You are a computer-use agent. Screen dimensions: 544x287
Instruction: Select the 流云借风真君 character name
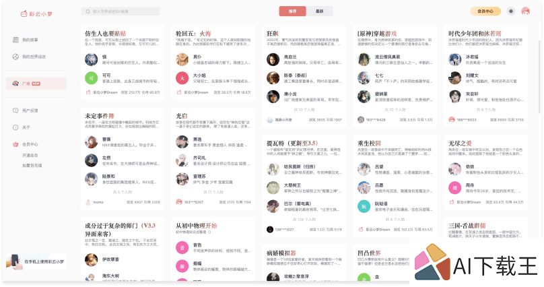[x=387, y=57]
